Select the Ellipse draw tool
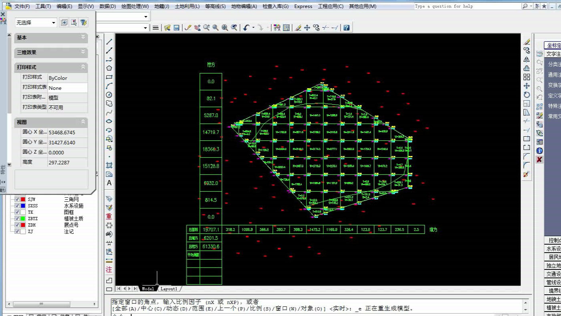Viewport: 561px width, 316px height. [109, 121]
